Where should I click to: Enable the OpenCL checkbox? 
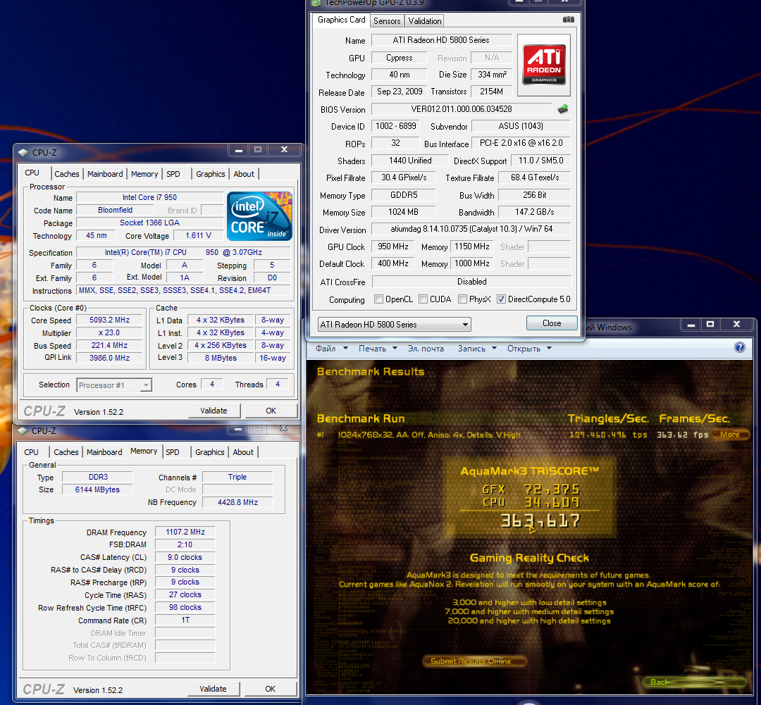[x=378, y=299]
